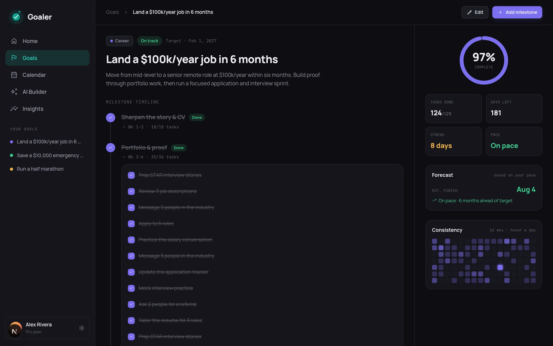Open settings gear next to Alex Rivera
This screenshot has width=553, height=346.
pyautogui.click(x=82, y=328)
